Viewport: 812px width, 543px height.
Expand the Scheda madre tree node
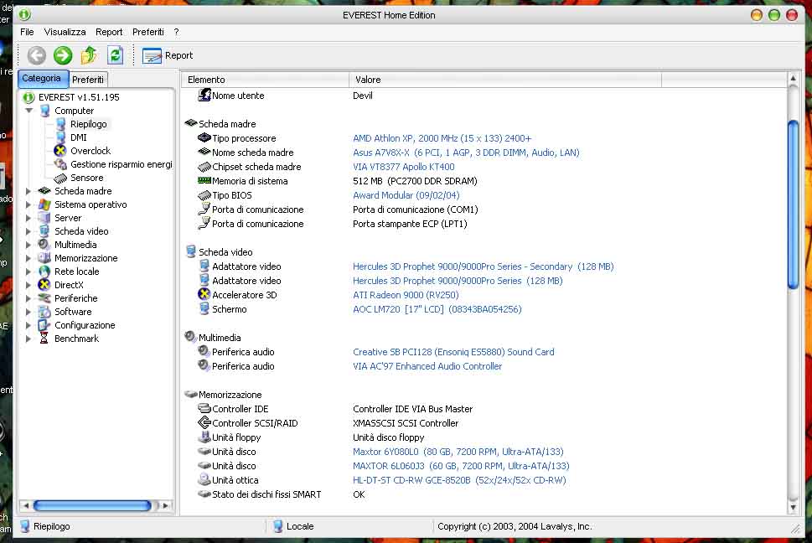point(28,191)
